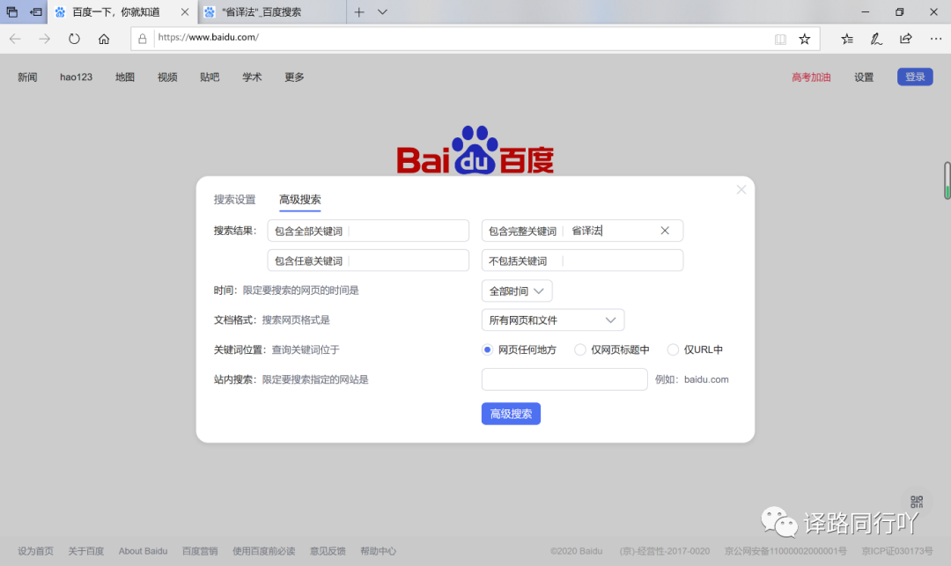Viewport: 951px width, 566px height.
Task: Focus the 不包括关键词 input field
Action: click(582, 261)
